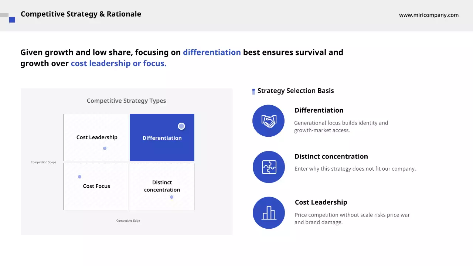Click the "Cost Focus" quadrant label
This screenshot has width=473, height=266.
pyautogui.click(x=96, y=186)
